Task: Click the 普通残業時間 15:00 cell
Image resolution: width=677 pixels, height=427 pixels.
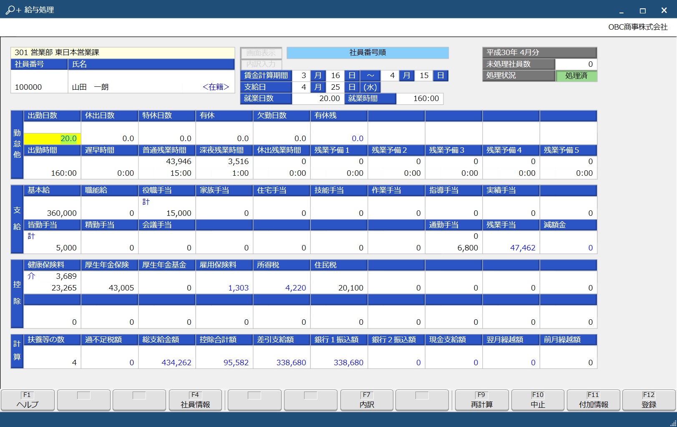Action: pos(167,173)
